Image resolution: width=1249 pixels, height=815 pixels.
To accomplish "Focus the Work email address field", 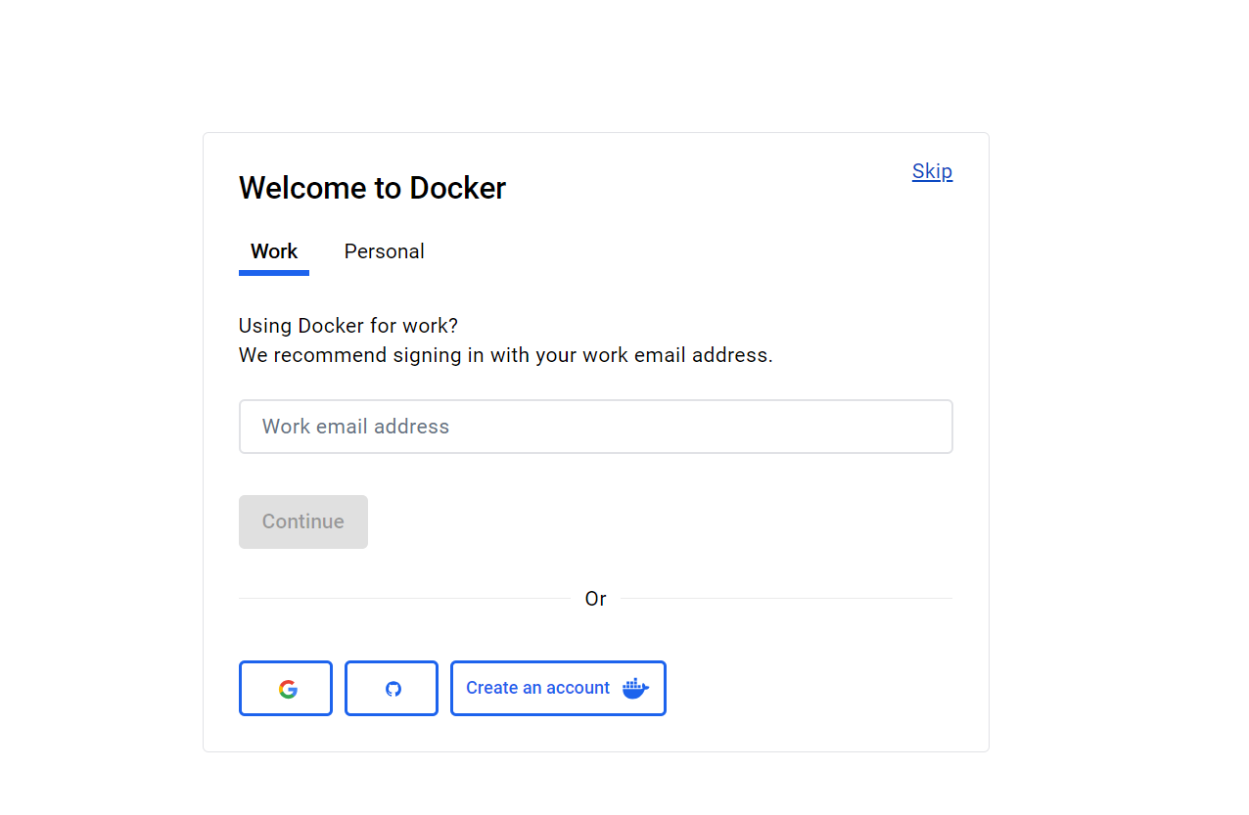I will point(596,427).
